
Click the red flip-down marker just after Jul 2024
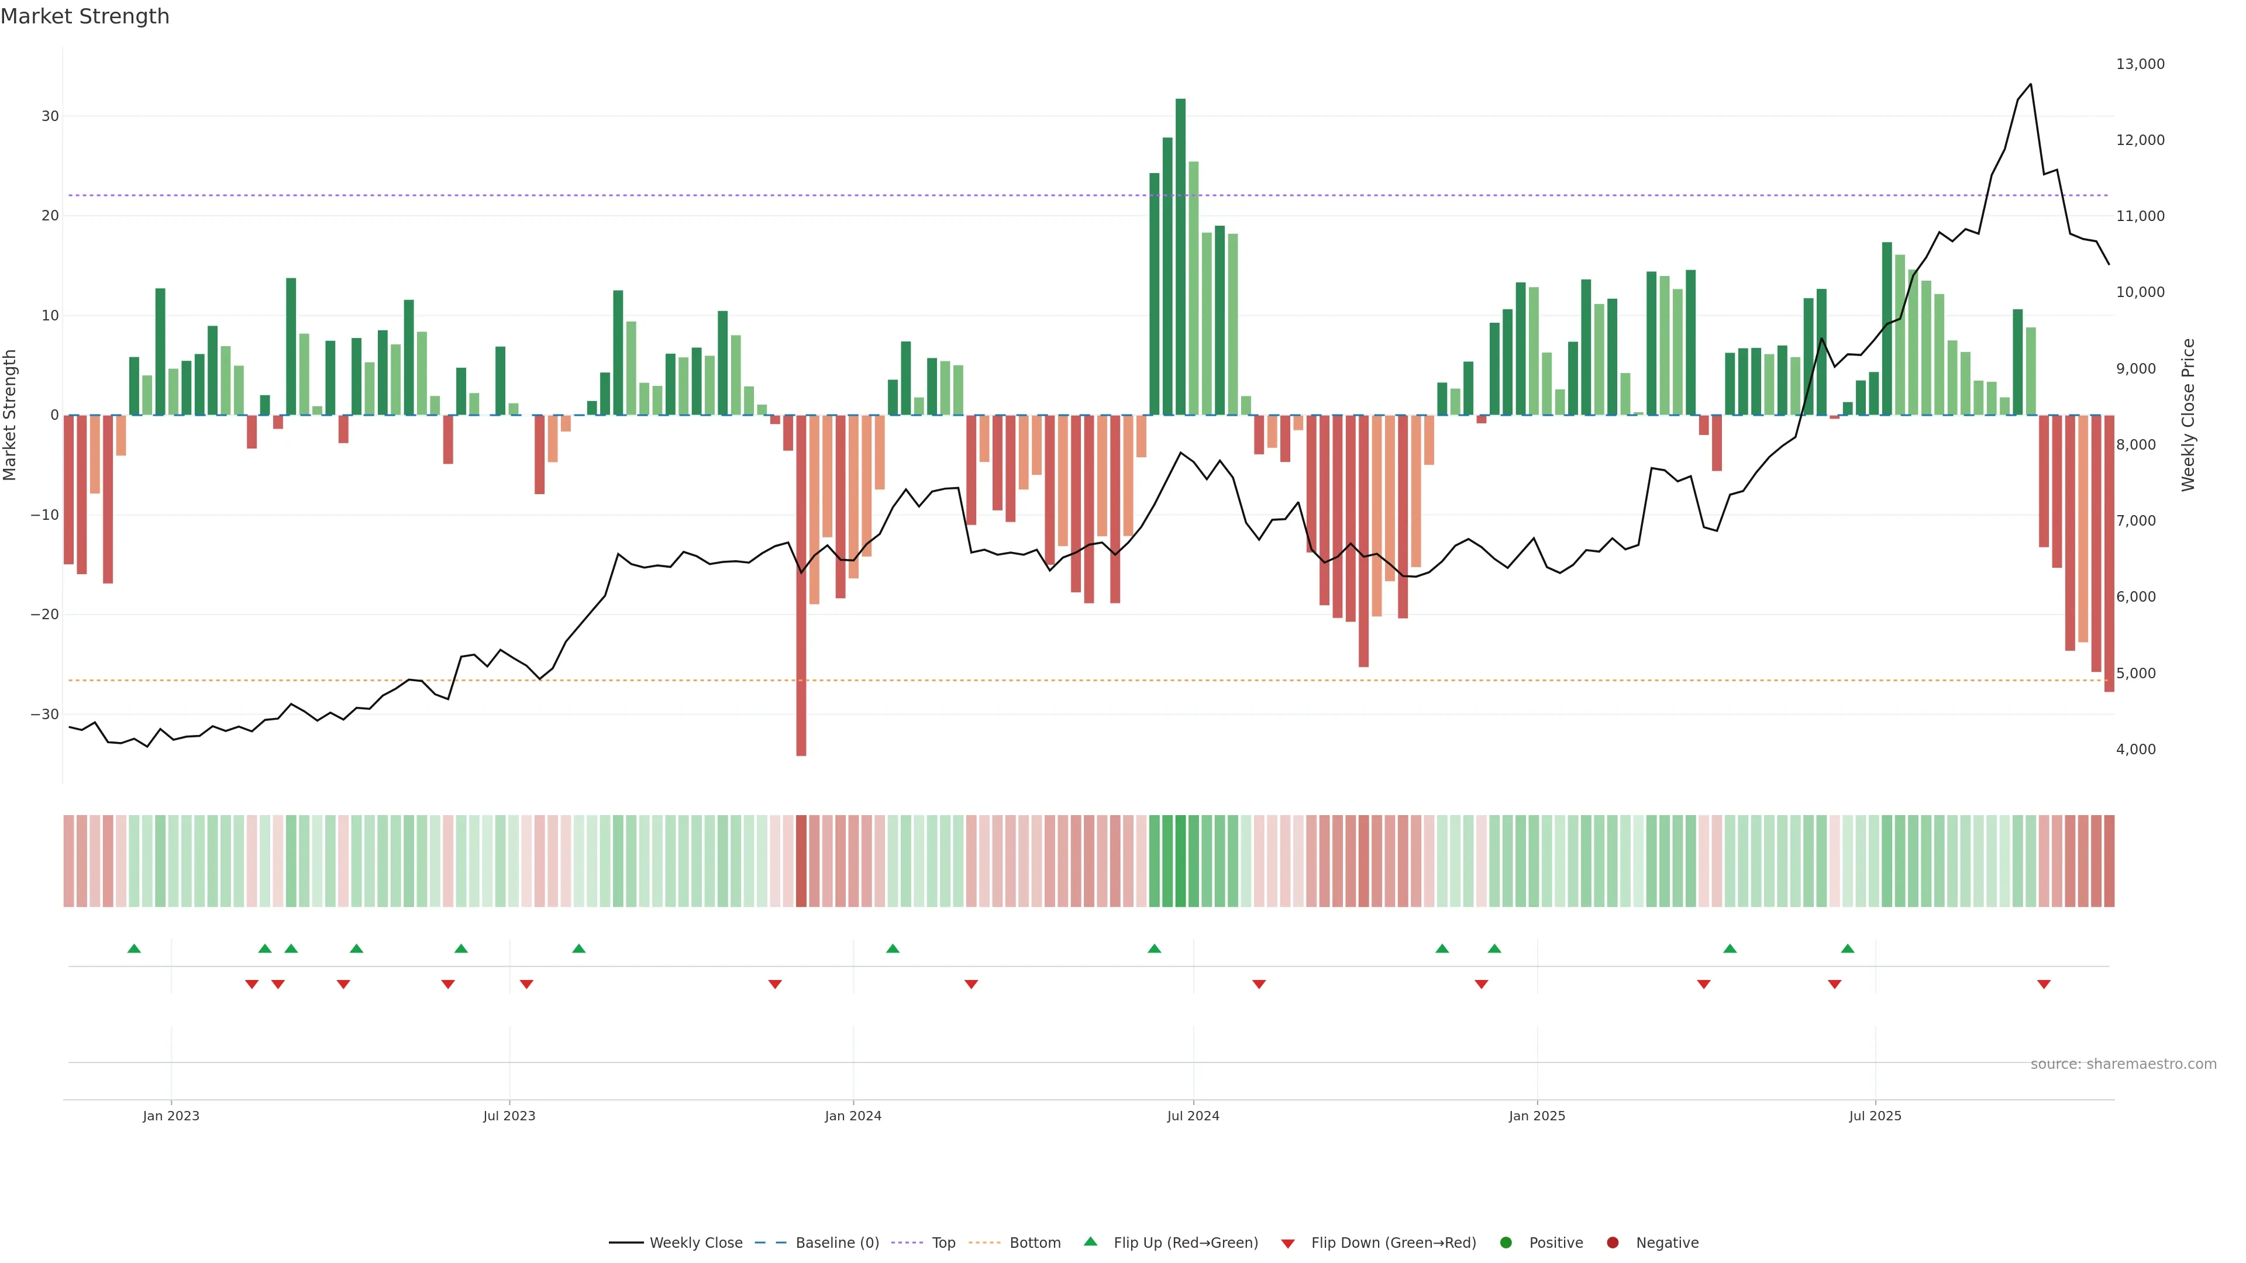point(1259,984)
